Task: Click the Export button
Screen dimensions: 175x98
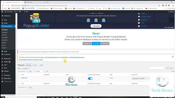Action: pos(35,65)
